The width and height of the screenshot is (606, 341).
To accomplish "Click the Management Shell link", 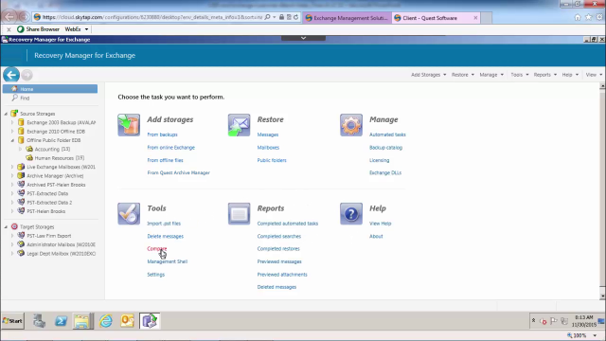I will pyautogui.click(x=167, y=261).
